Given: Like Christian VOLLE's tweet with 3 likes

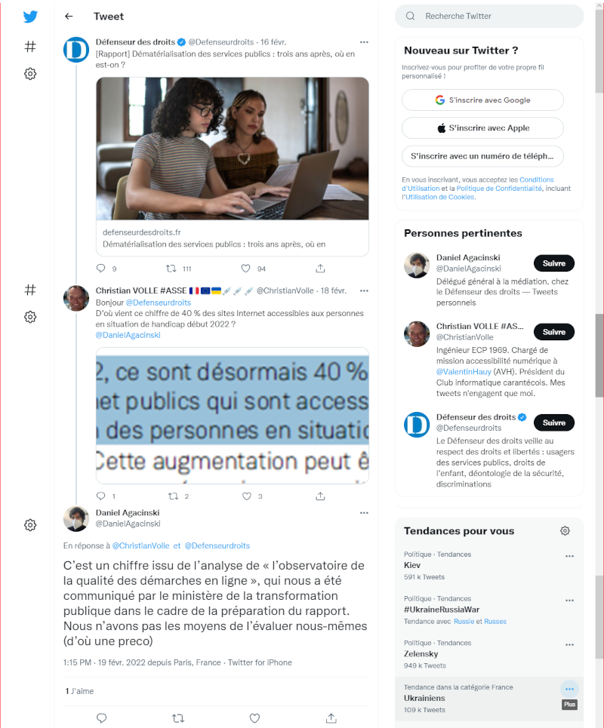Looking at the screenshot, I should coord(247,496).
